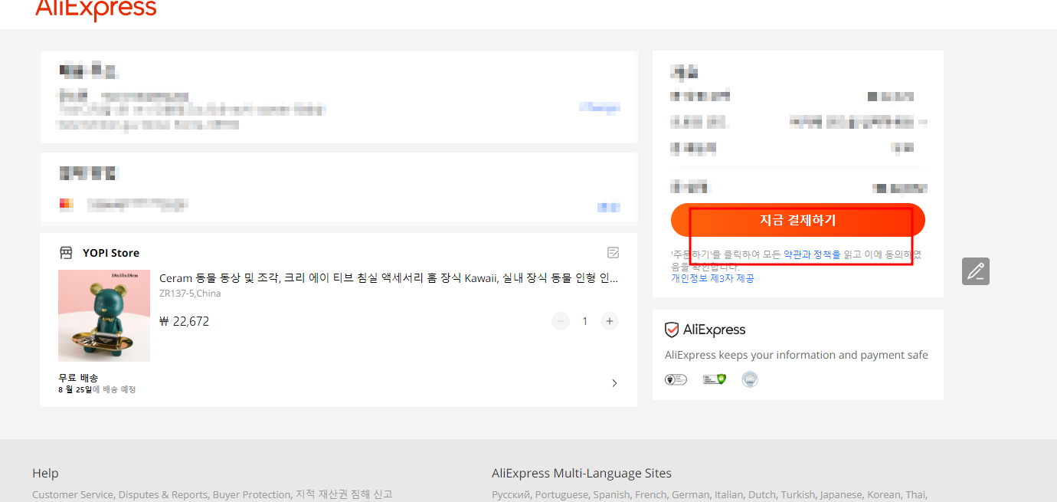This screenshot has width=1057, height=502.
Task: Open the Customer Service footer link
Action: coord(73,495)
